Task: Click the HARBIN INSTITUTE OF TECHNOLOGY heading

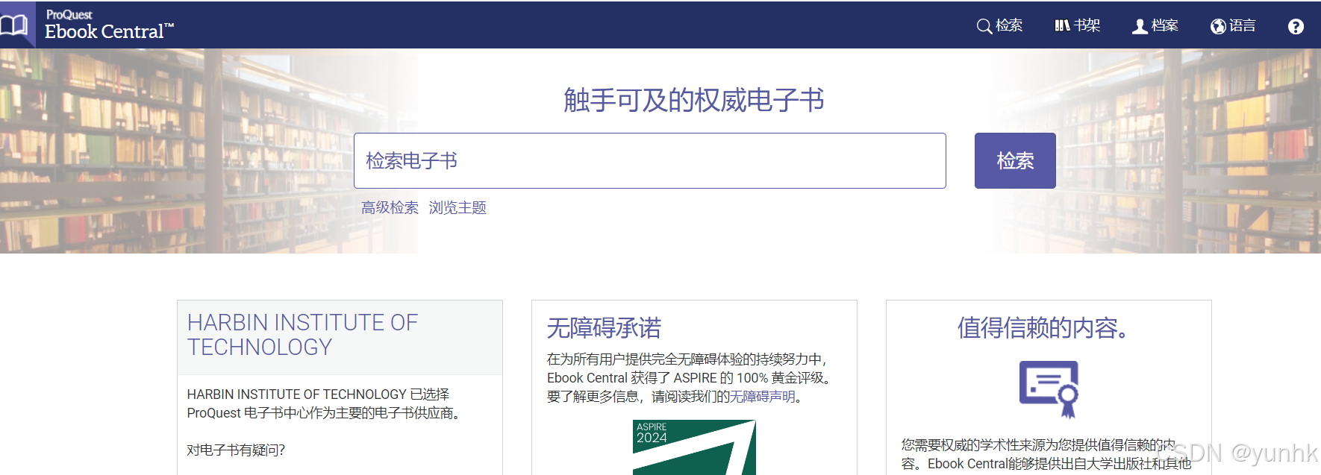Action: (x=302, y=335)
